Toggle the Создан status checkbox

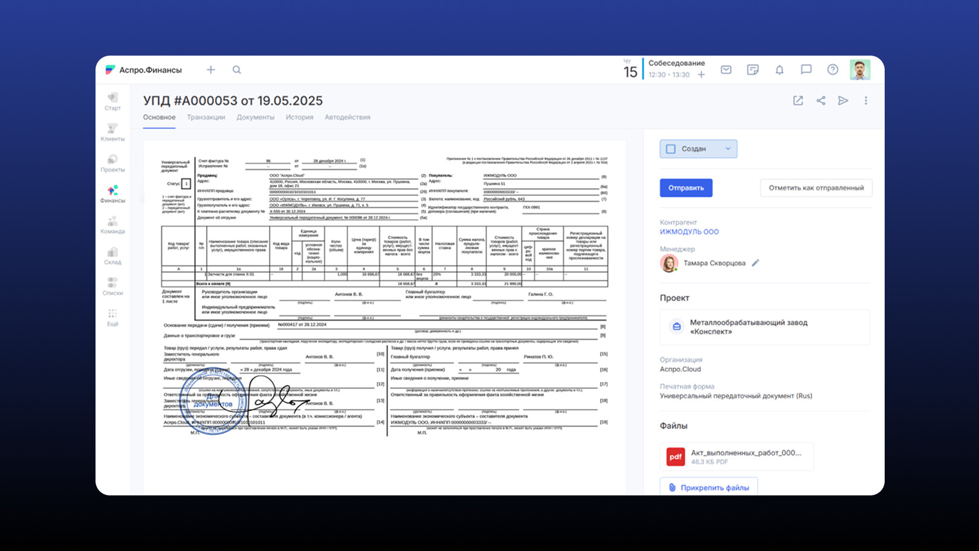(671, 149)
